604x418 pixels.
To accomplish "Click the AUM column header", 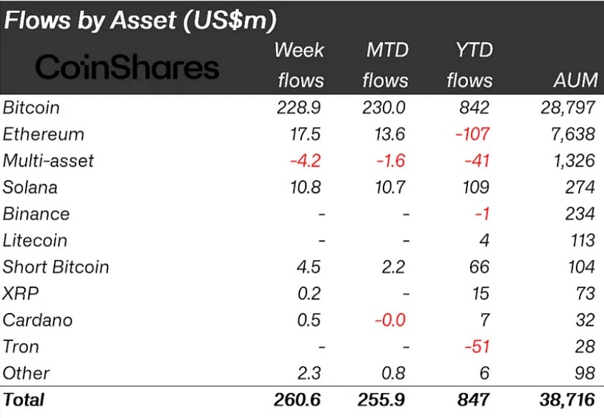I will (x=575, y=80).
